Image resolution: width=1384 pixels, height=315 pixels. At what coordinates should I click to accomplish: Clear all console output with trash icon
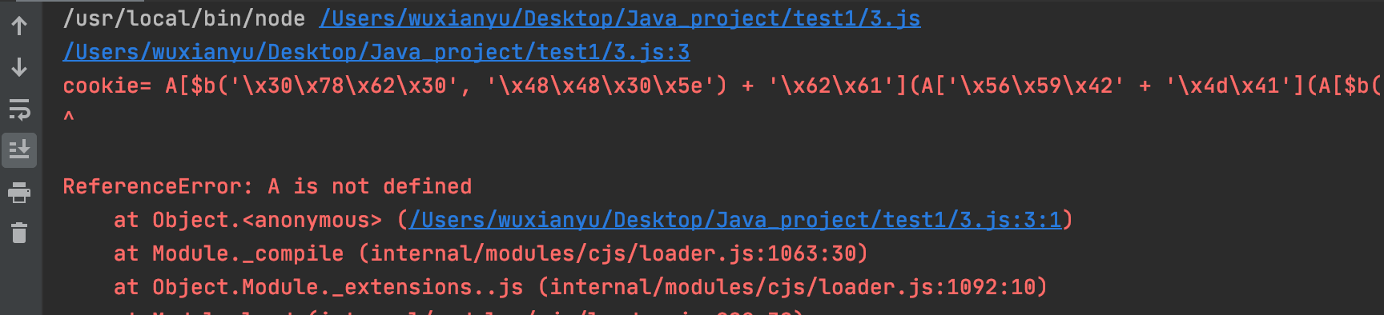(19, 233)
